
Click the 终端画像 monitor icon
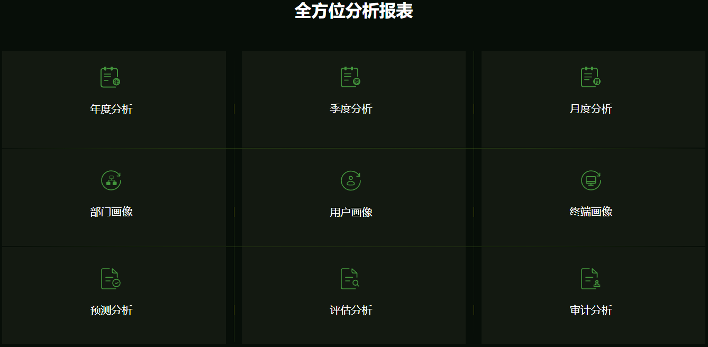tap(591, 180)
